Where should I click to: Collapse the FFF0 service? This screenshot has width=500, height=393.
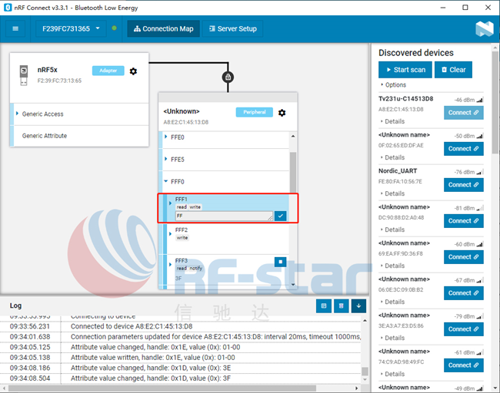point(166,181)
